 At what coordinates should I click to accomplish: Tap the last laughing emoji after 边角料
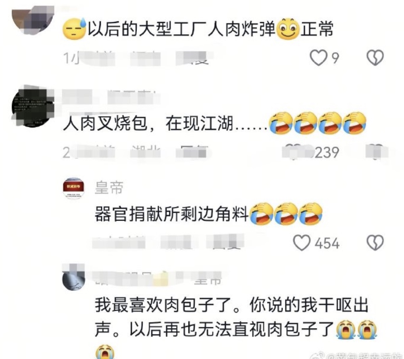pyautogui.click(x=311, y=213)
